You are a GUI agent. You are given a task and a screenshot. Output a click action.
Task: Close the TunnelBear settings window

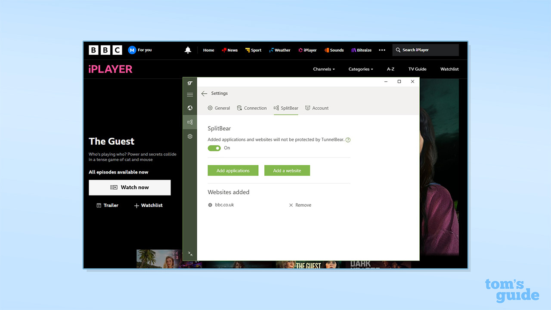pos(412,81)
